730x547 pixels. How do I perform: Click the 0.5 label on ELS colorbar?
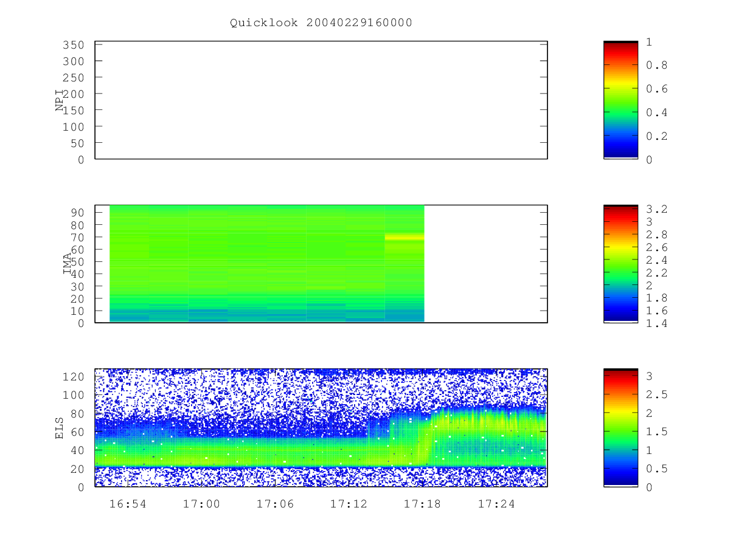click(x=656, y=469)
